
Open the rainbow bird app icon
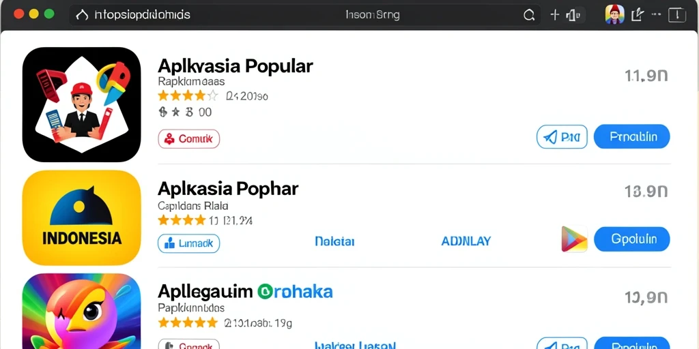82,311
